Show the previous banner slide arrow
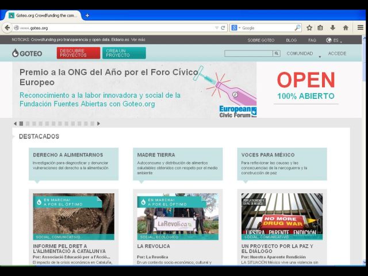The width and height of the screenshot is (368, 276). pos(15,124)
